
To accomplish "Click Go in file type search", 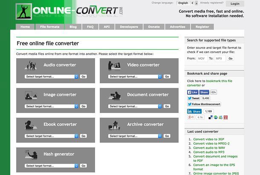I will coord(231,59).
